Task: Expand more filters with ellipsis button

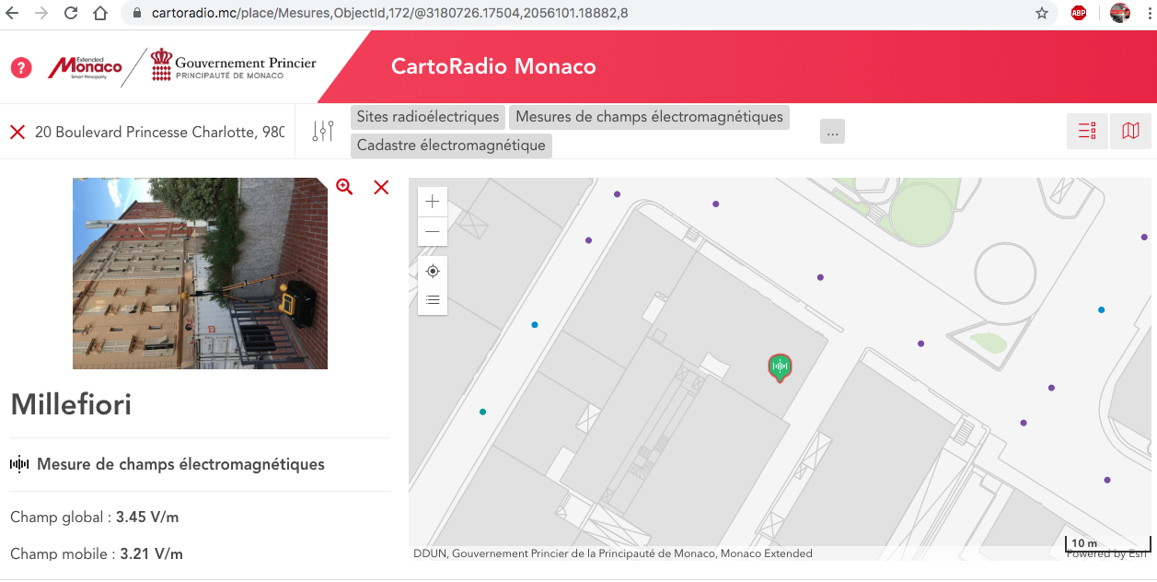Action: 832,132
